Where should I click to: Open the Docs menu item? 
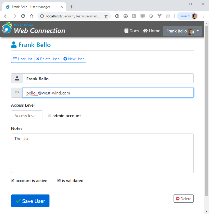[131, 31]
